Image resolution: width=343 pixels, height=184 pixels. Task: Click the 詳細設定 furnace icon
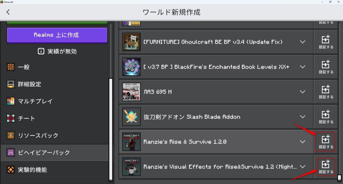(x=11, y=84)
